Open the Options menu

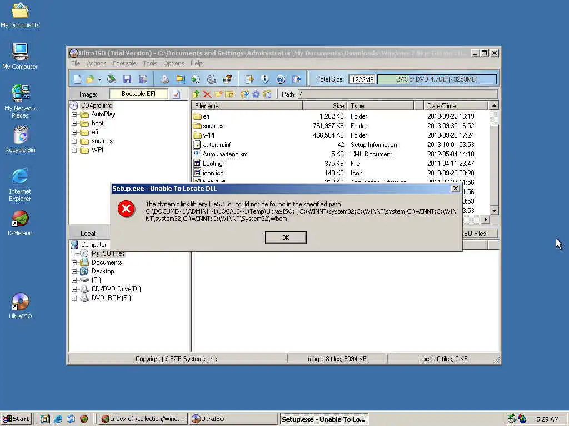[x=173, y=63]
